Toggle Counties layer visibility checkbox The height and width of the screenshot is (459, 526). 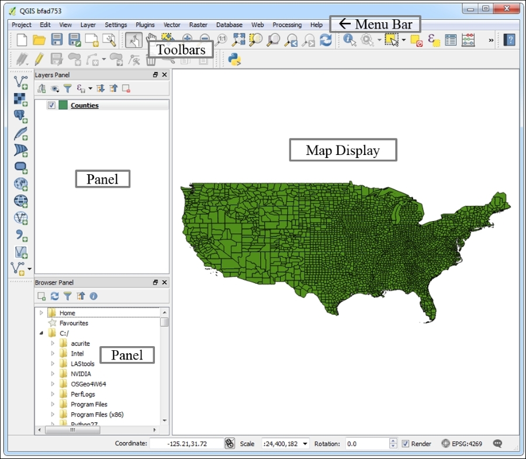(x=51, y=105)
